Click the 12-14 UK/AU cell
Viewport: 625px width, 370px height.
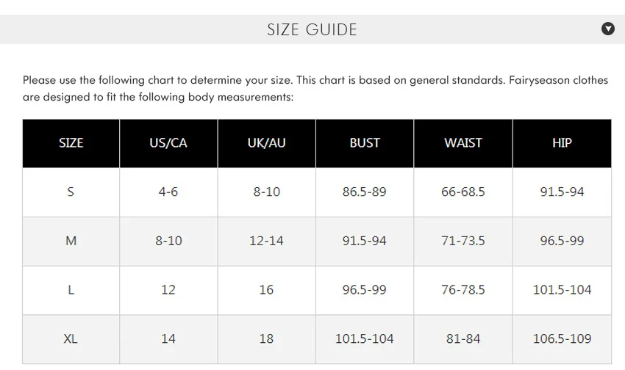(266, 241)
